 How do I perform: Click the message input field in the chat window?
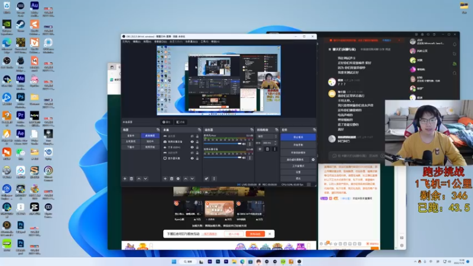click(356, 155)
